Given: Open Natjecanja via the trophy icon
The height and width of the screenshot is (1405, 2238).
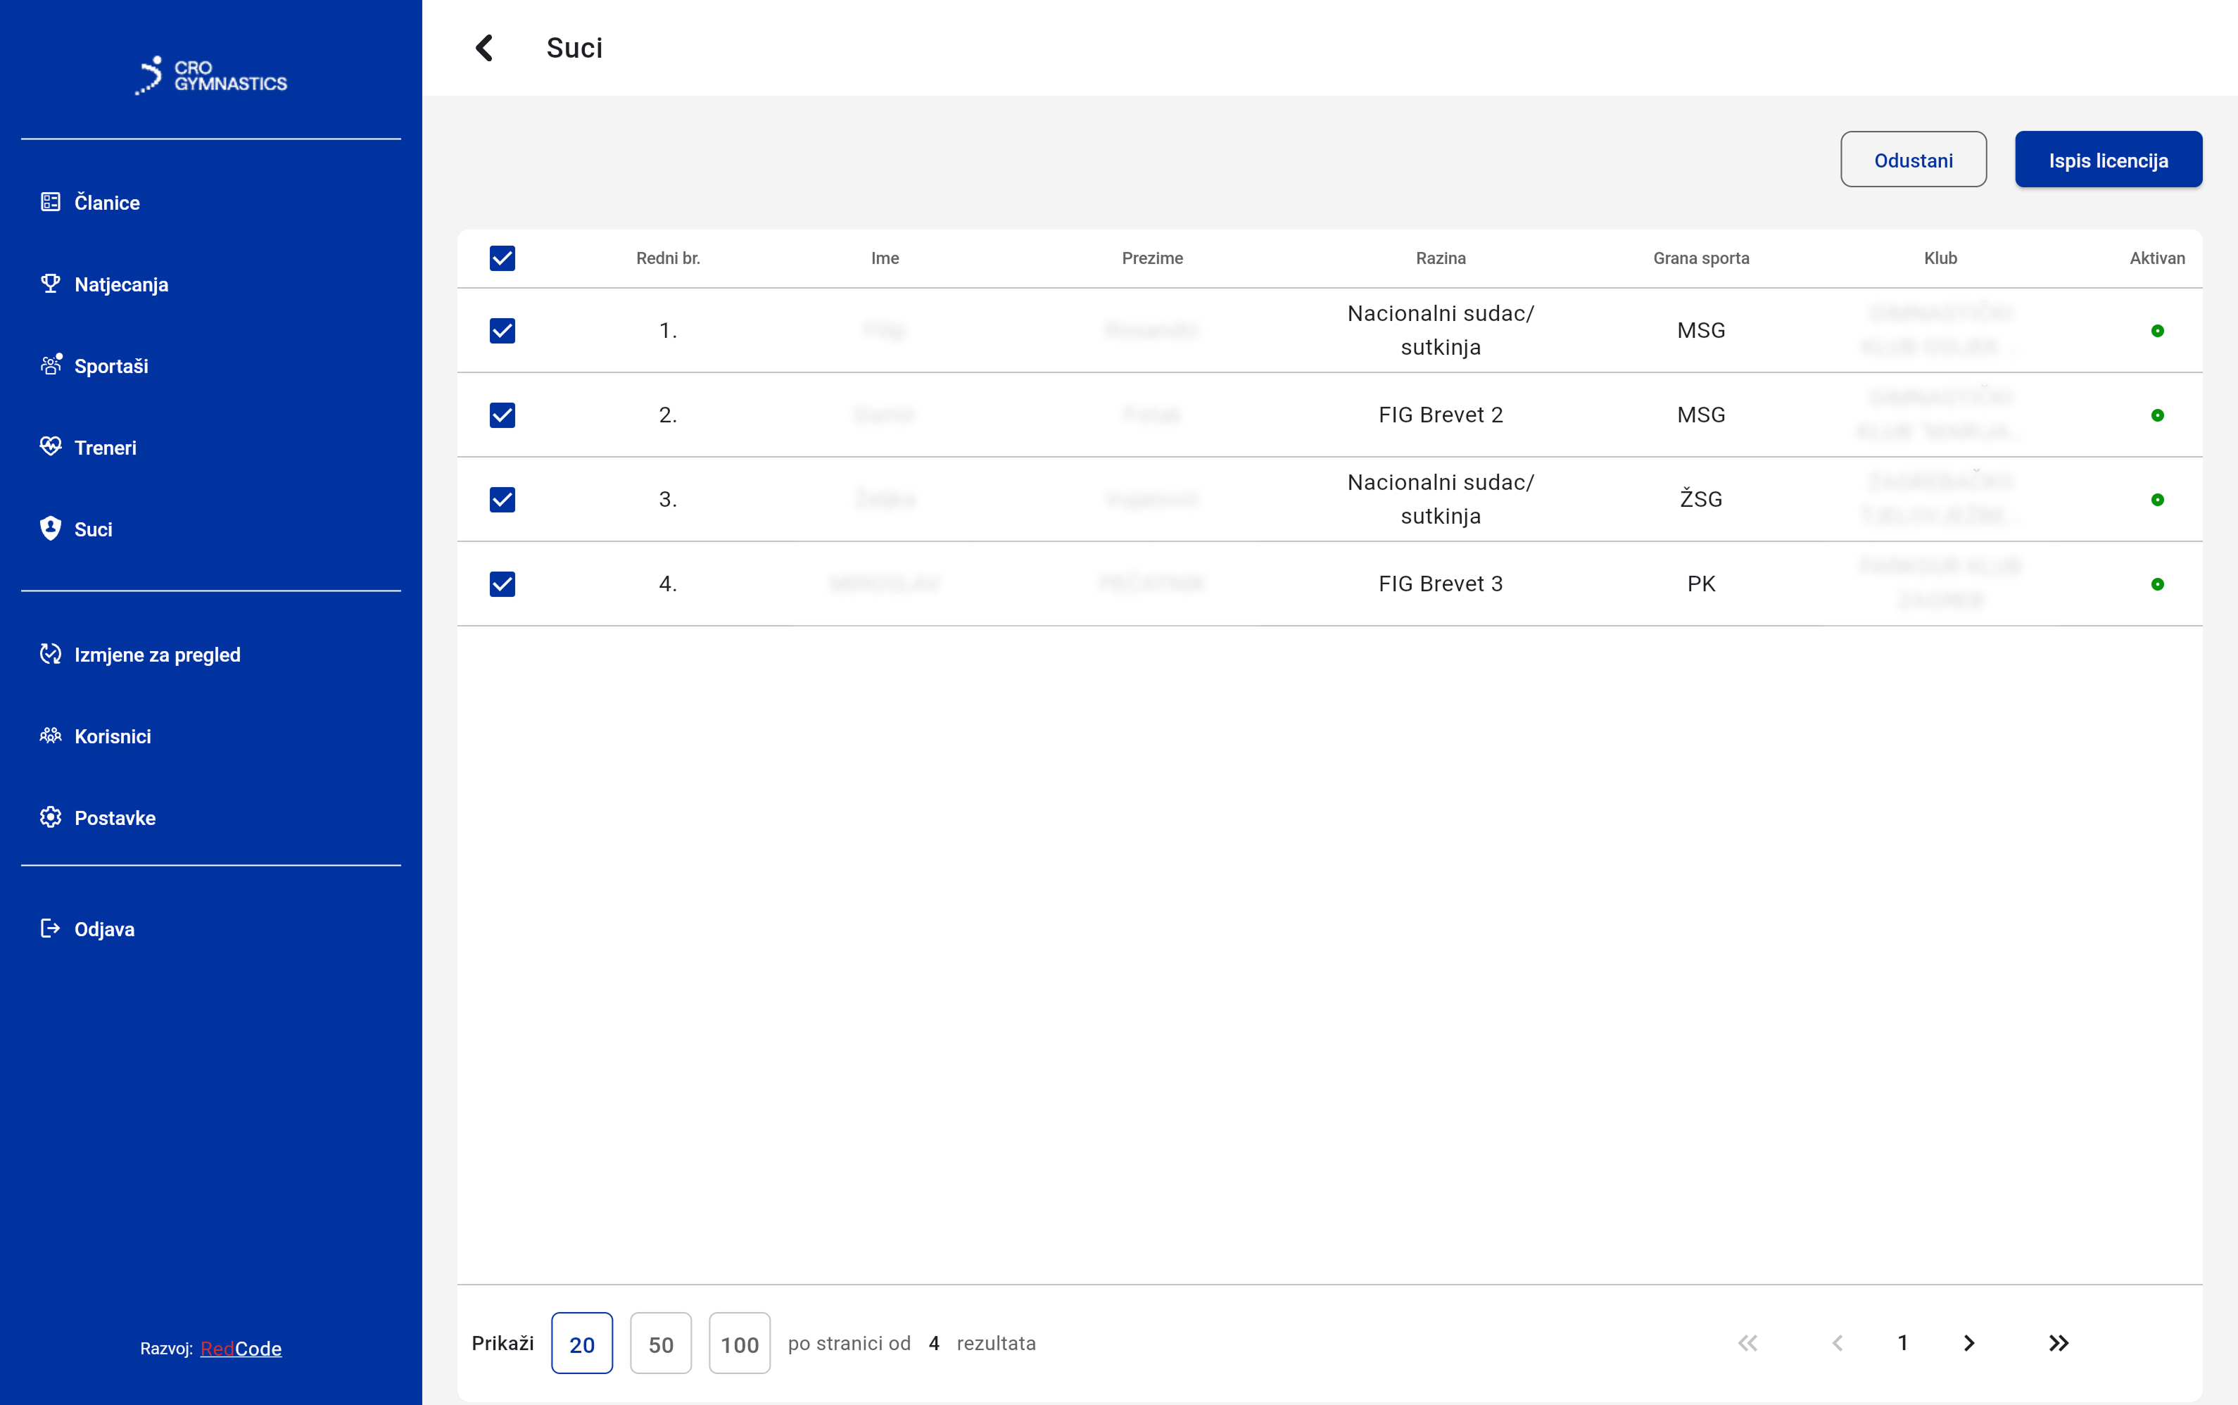Looking at the screenshot, I should tap(50, 284).
